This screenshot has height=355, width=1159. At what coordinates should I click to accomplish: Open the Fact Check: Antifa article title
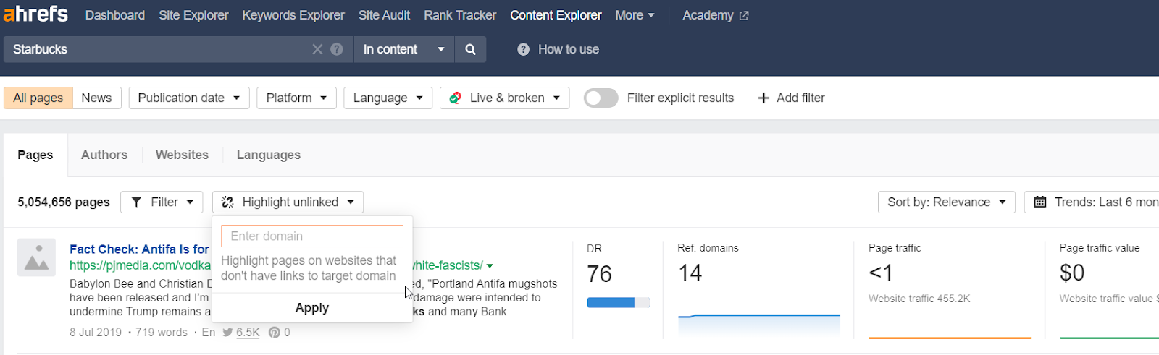click(x=139, y=249)
